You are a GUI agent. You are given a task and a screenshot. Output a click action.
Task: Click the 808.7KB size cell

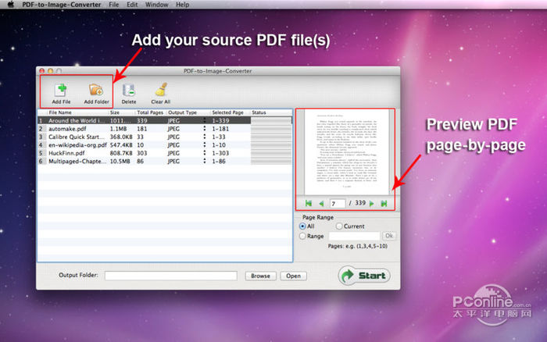121,153
